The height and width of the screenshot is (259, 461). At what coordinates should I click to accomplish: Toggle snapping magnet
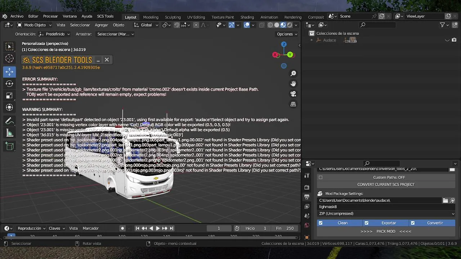click(177, 25)
